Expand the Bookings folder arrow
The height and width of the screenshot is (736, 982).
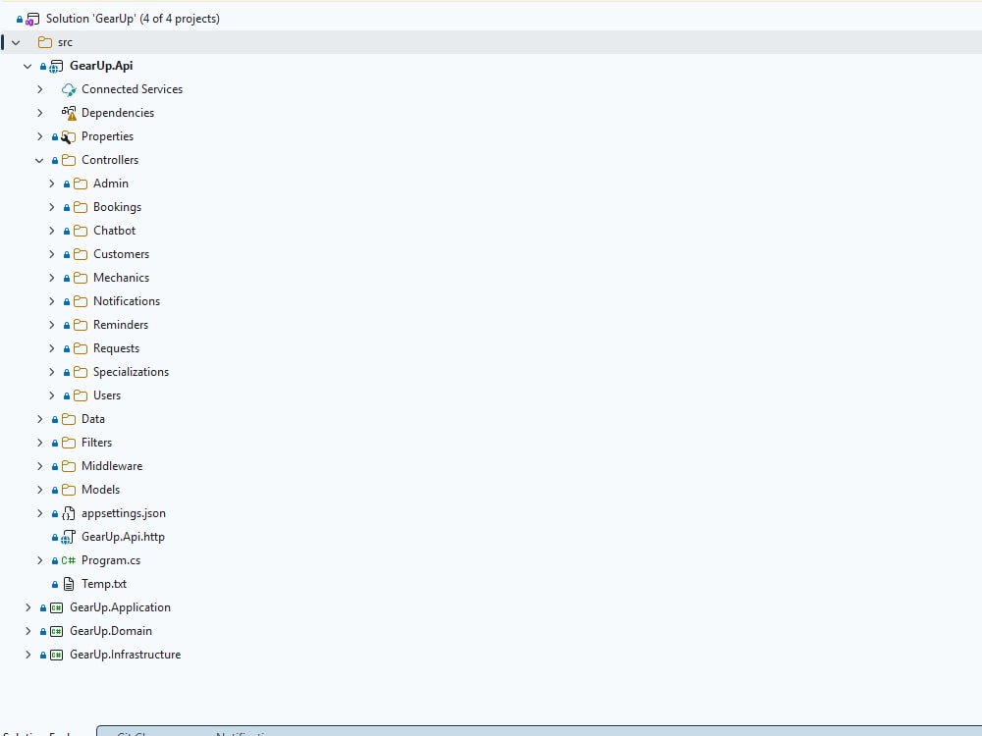click(x=51, y=207)
